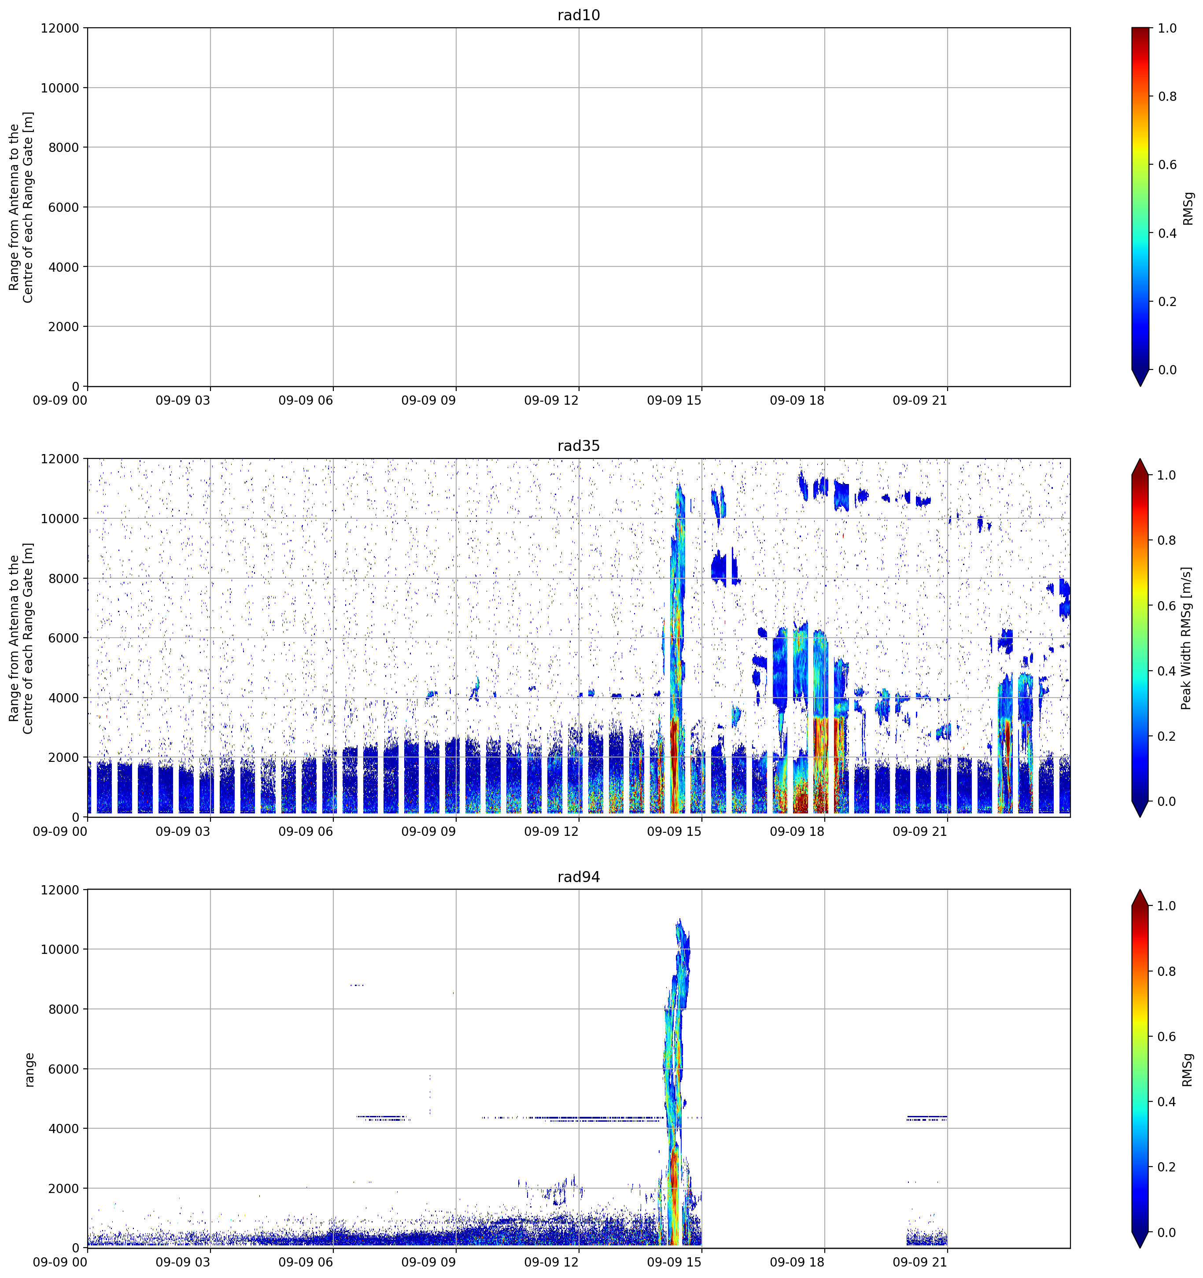
Task: Click rad35 y-axis tick 6000
Action: [63, 638]
